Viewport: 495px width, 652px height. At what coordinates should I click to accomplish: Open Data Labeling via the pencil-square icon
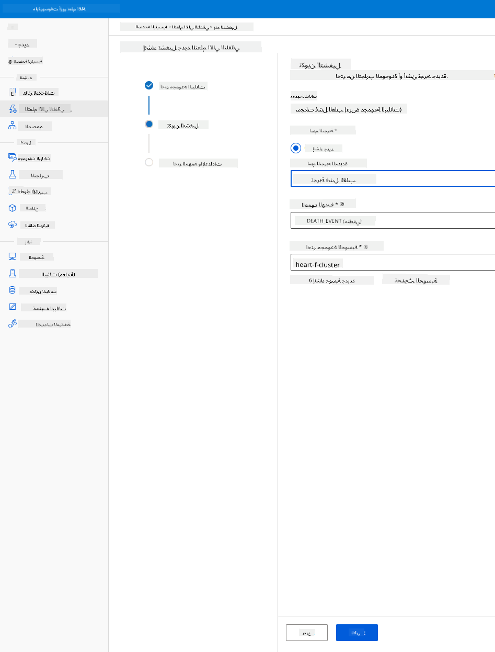[x=13, y=307]
